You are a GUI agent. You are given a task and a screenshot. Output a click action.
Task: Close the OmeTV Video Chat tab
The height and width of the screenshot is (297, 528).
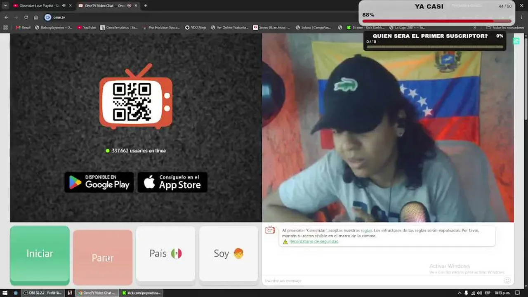pos(136,5)
